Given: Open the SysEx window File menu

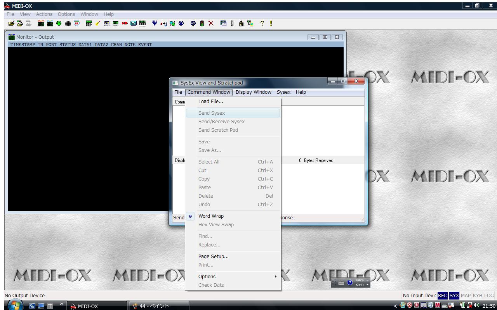Looking at the screenshot, I should point(178,92).
